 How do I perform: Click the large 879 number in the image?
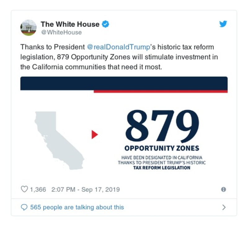point(161,126)
